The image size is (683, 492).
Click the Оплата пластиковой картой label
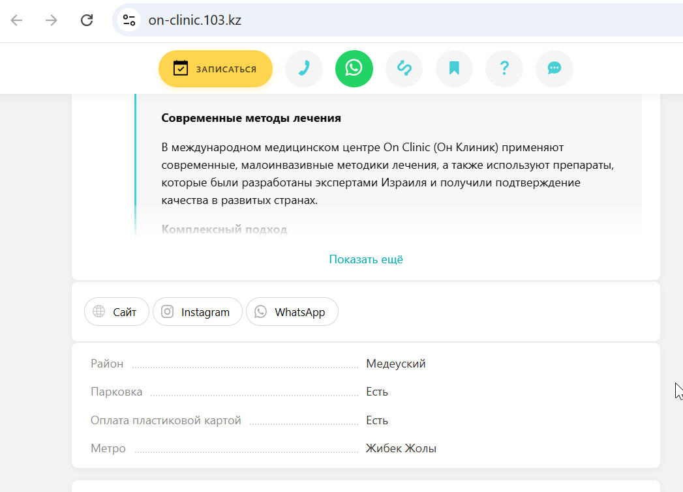point(166,420)
